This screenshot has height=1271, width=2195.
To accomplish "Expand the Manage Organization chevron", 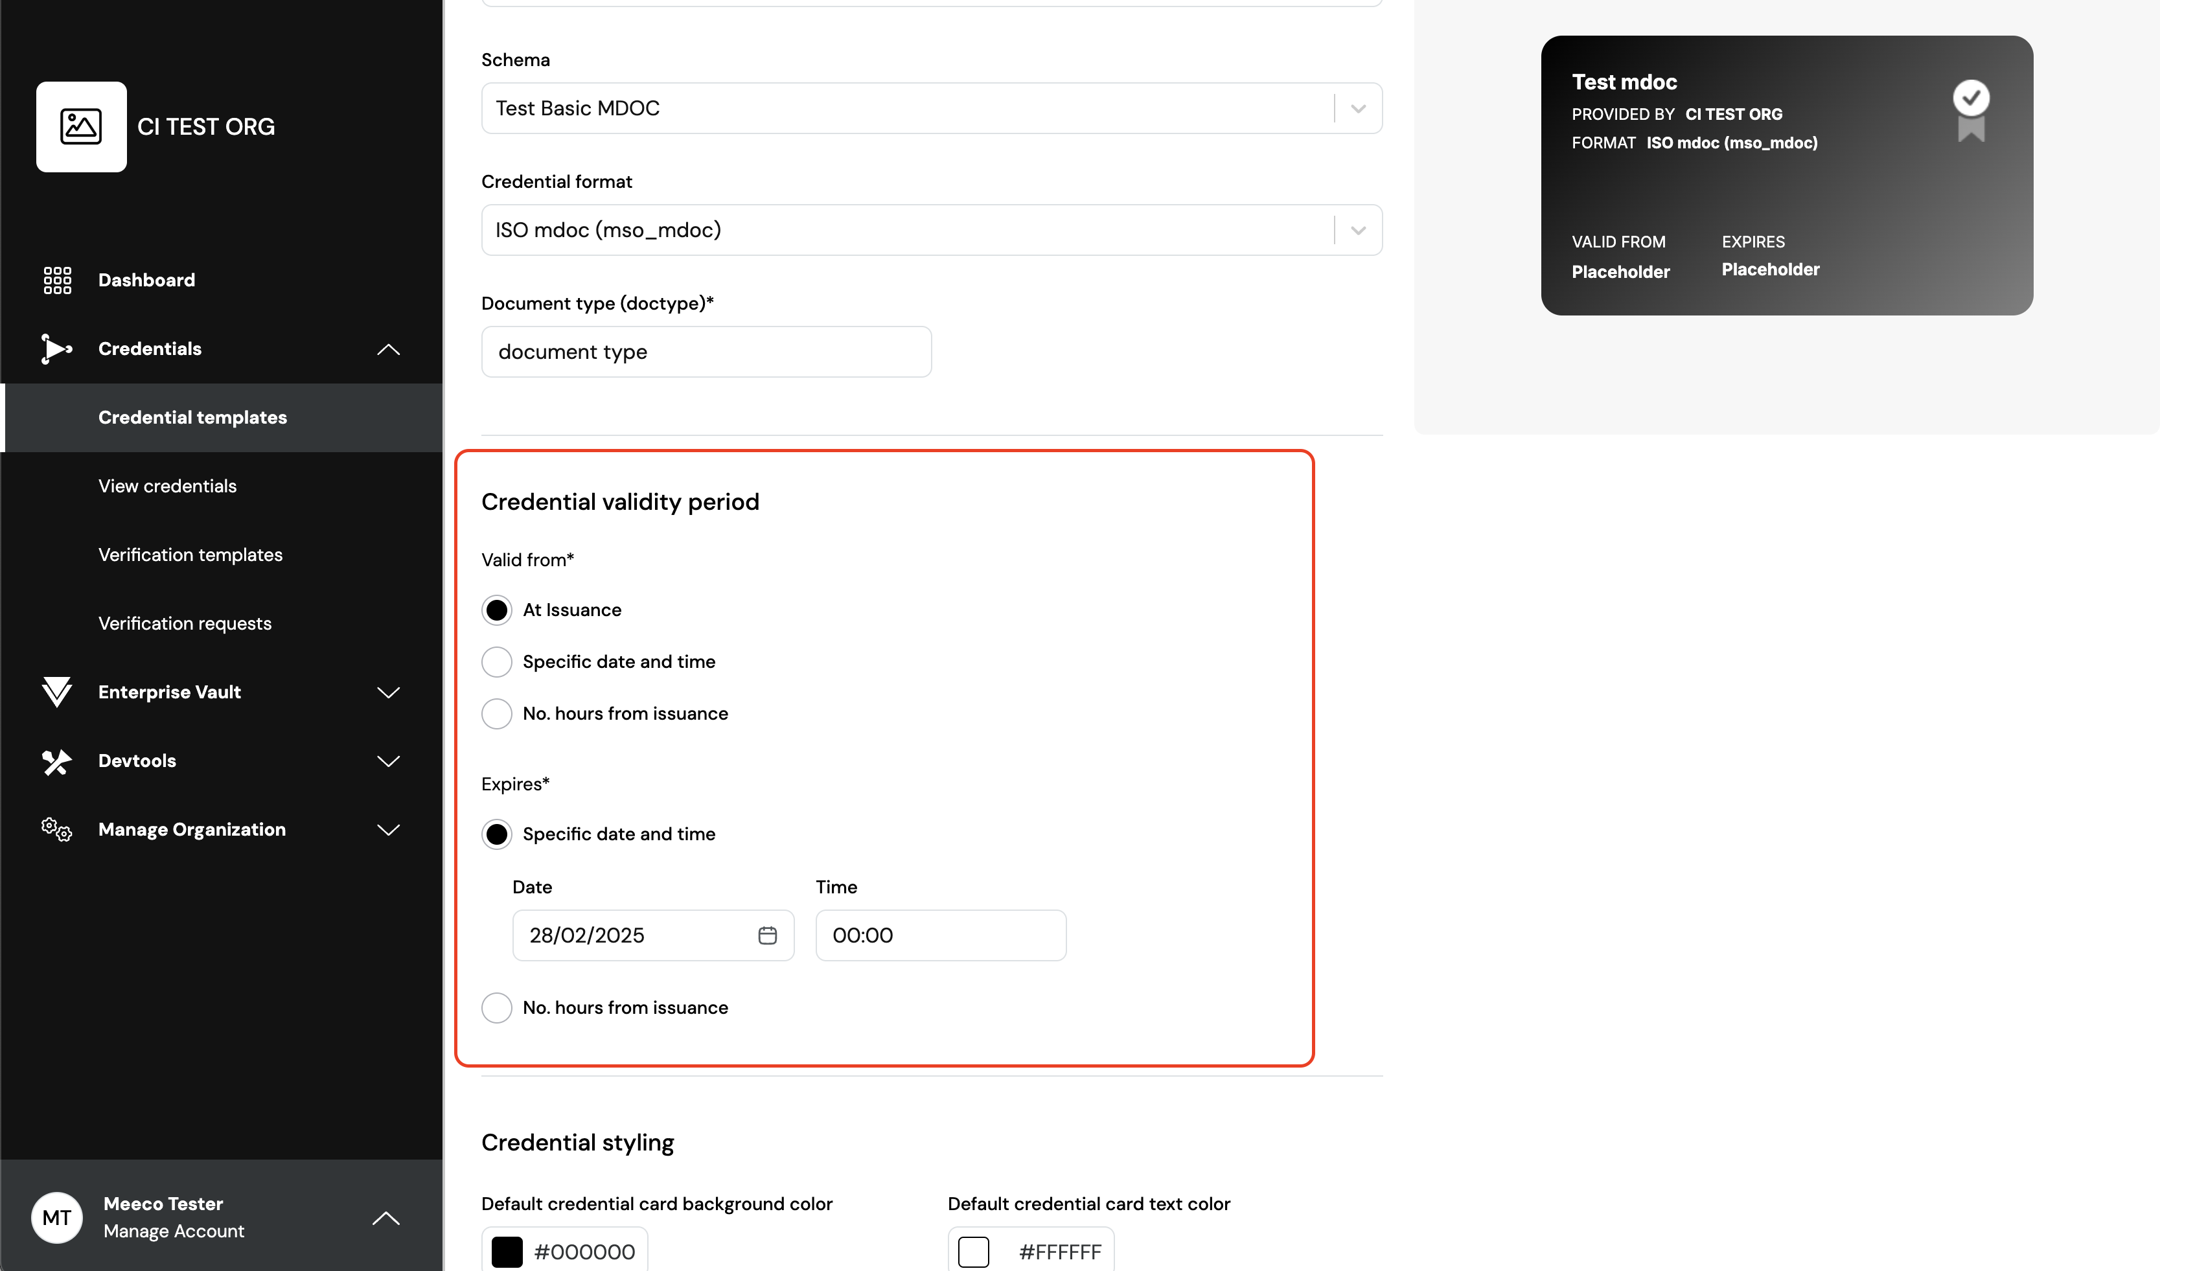I will [x=389, y=829].
